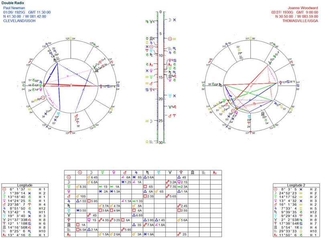
Task: Click the red Sun symbol on the center scale
Action: [170, 38]
